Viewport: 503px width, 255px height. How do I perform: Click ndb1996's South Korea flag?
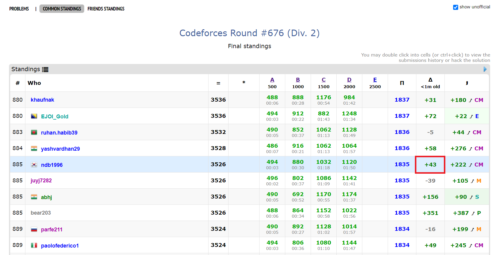pos(34,164)
